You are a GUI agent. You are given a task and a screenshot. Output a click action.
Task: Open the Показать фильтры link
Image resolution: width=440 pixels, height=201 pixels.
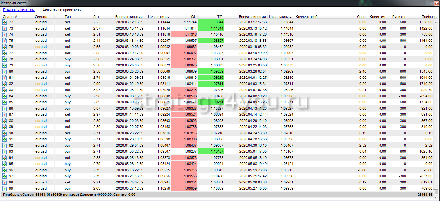[x=19, y=10]
